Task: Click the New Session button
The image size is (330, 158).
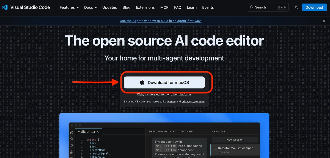Action: 235,140
